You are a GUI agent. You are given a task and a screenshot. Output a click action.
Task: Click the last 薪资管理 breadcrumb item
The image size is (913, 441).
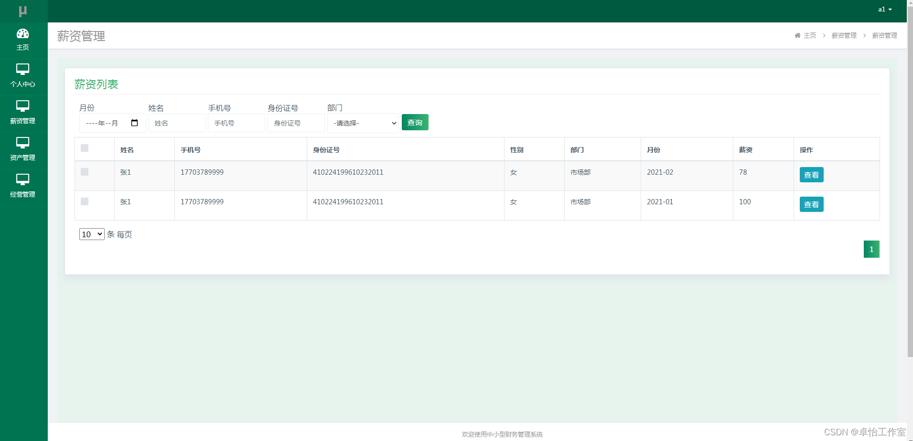(885, 35)
